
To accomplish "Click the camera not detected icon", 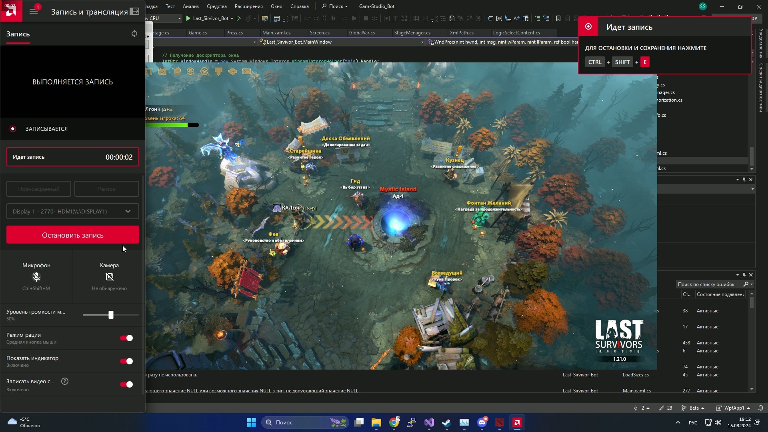I will click(109, 277).
